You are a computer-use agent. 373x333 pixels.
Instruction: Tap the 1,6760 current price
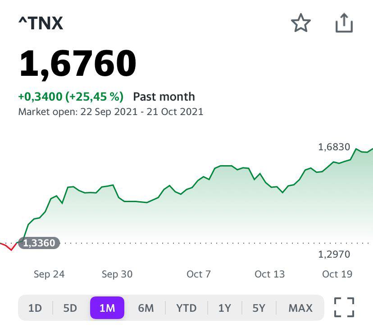click(77, 64)
